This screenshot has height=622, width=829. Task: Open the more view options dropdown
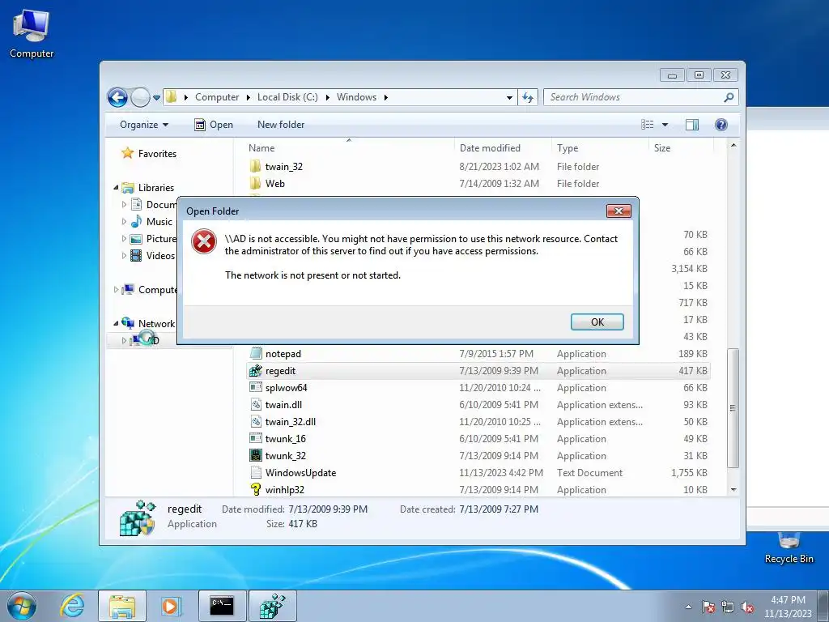click(x=665, y=125)
